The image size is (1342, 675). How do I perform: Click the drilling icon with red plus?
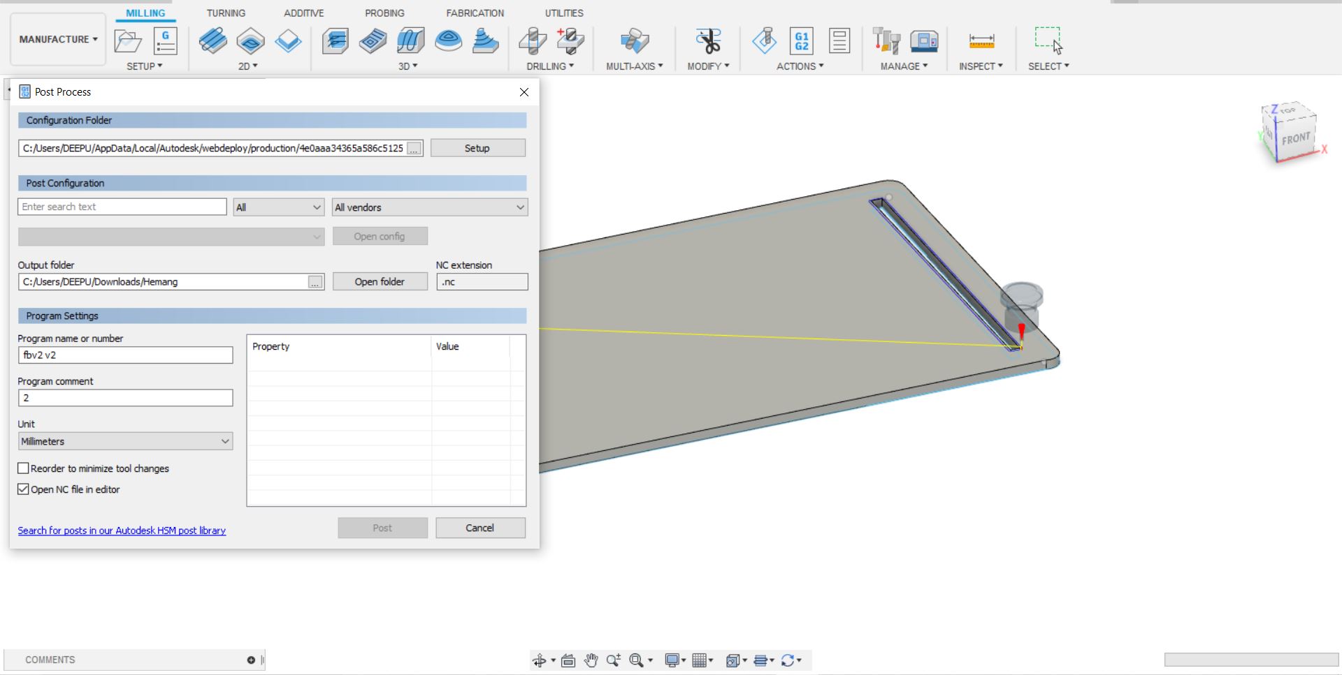point(570,41)
